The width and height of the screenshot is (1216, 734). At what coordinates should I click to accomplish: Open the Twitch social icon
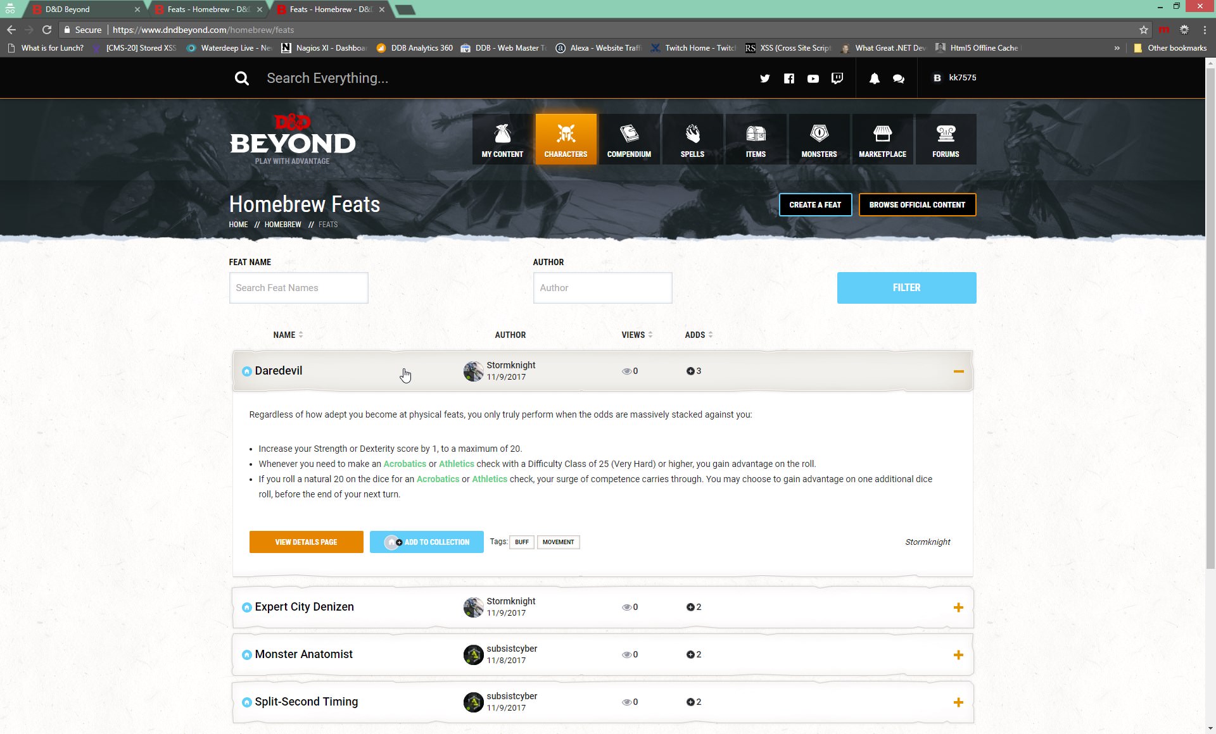[837, 78]
